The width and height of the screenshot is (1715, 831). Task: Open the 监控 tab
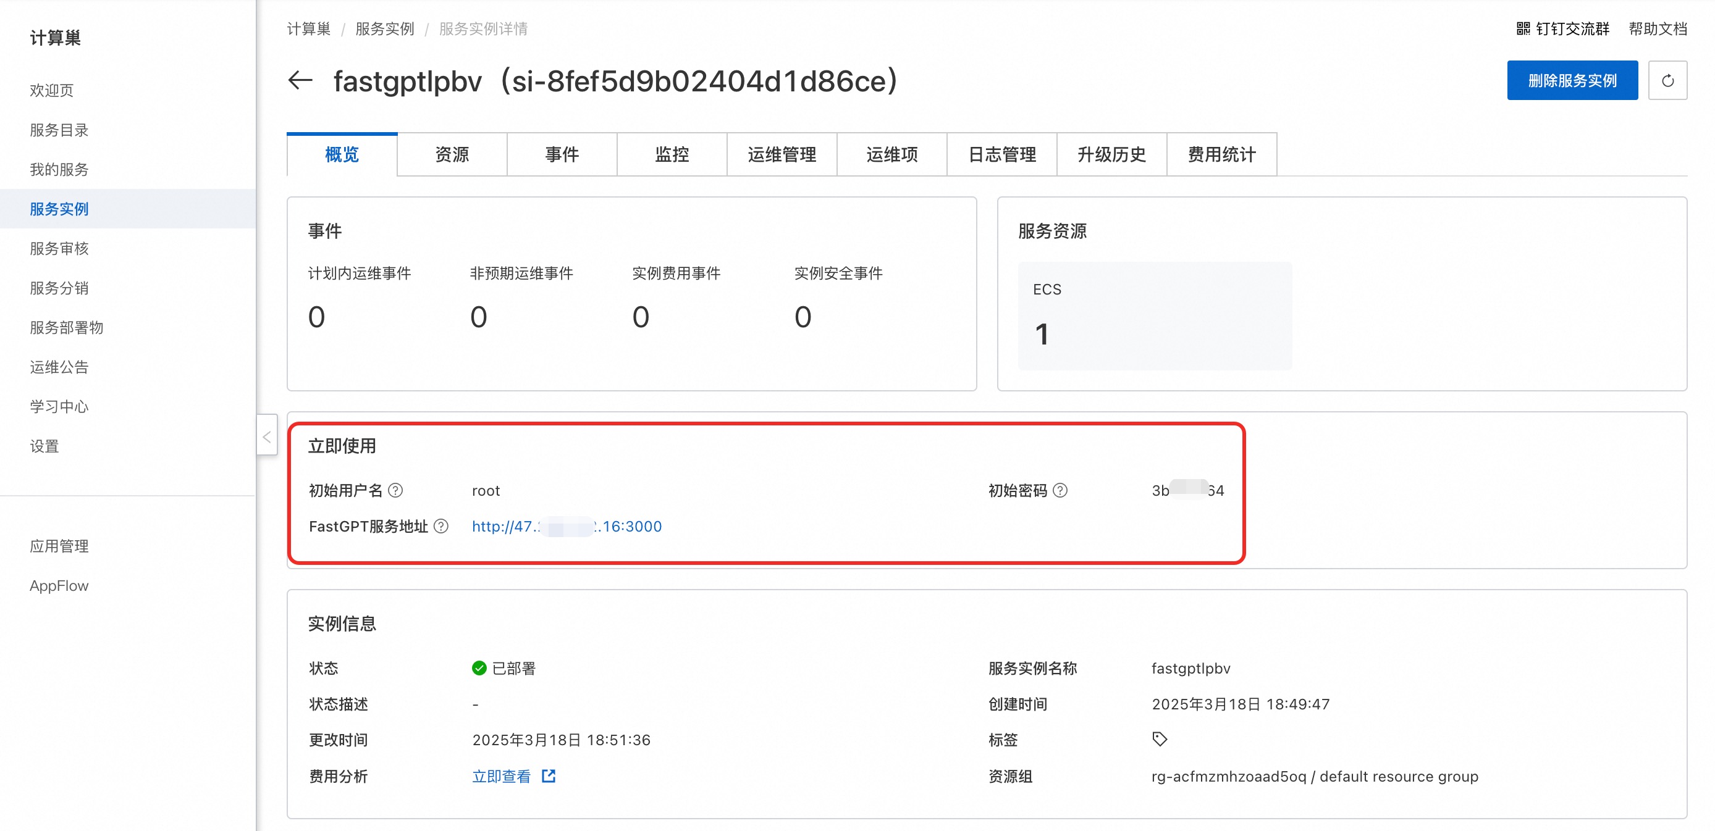(x=672, y=154)
